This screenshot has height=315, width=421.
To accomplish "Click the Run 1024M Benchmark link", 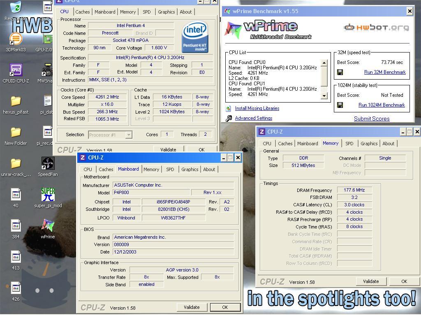I will point(382,105).
